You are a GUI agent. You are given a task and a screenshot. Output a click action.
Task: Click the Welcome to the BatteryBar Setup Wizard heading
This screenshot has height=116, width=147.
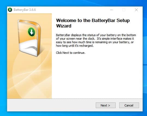click(93, 23)
